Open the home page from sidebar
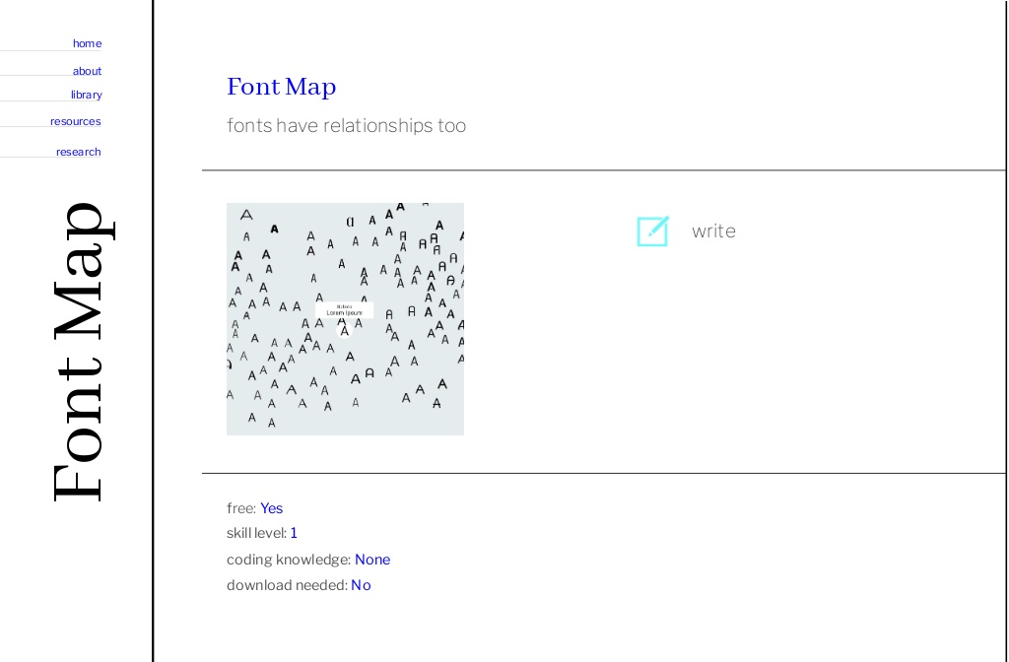This screenshot has width=1009, height=662. point(87,43)
